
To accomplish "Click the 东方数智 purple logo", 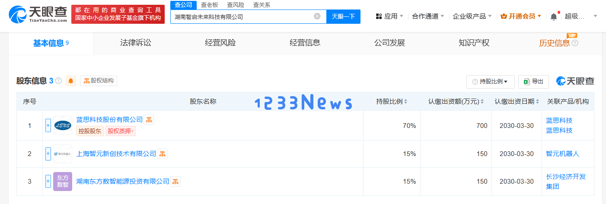I will [63, 182].
